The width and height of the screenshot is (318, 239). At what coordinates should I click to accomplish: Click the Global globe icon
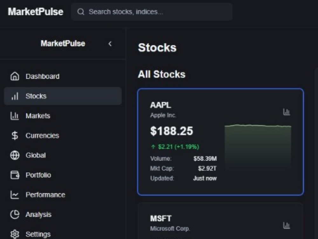pyautogui.click(x=15, y=155)
